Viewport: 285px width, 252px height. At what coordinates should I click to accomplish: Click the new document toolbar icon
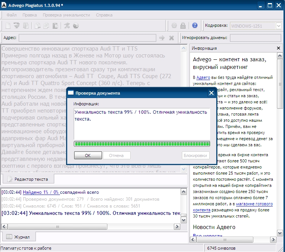pos(8,26)
